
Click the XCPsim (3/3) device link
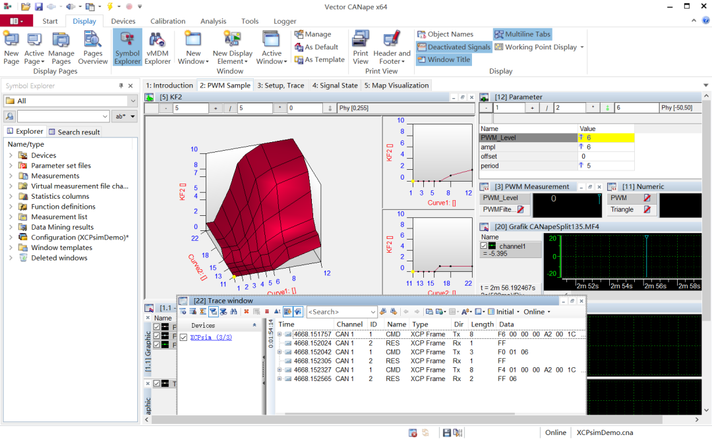pyautogui.click(x=211, y=338)
